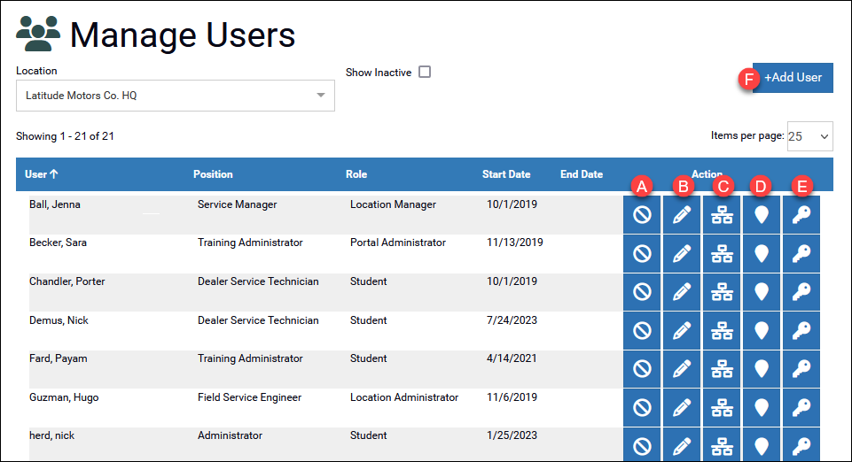
Task: Sort by the Position column header
Action: click(213, 174)
